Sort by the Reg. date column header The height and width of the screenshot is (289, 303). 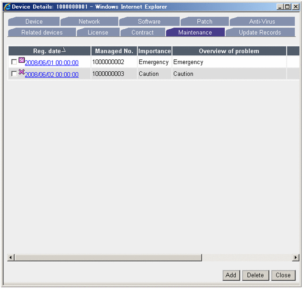coord(50,51)
